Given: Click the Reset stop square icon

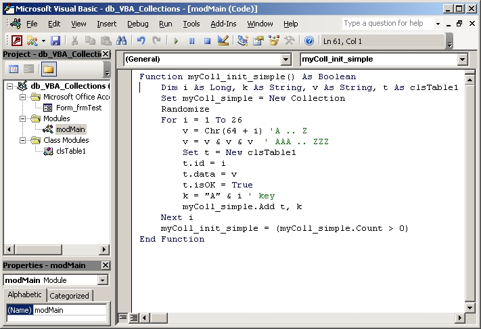Looking at the screenshot, I should pos(208,41).
